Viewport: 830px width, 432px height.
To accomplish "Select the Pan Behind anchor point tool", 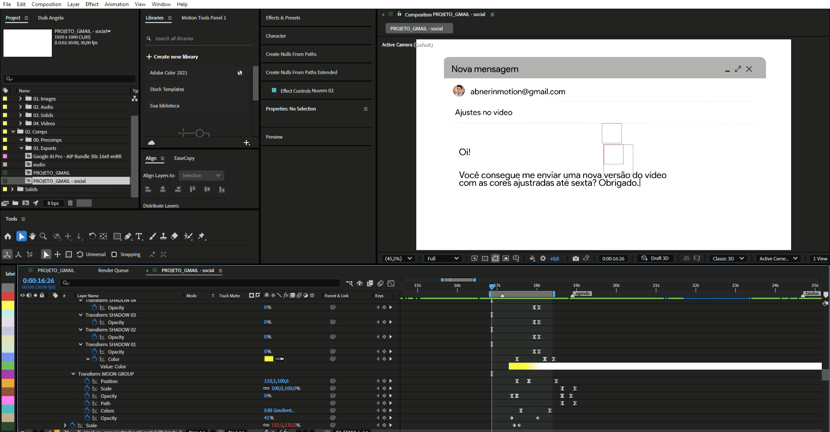I will pyautogui.click(x=103, y=236).
